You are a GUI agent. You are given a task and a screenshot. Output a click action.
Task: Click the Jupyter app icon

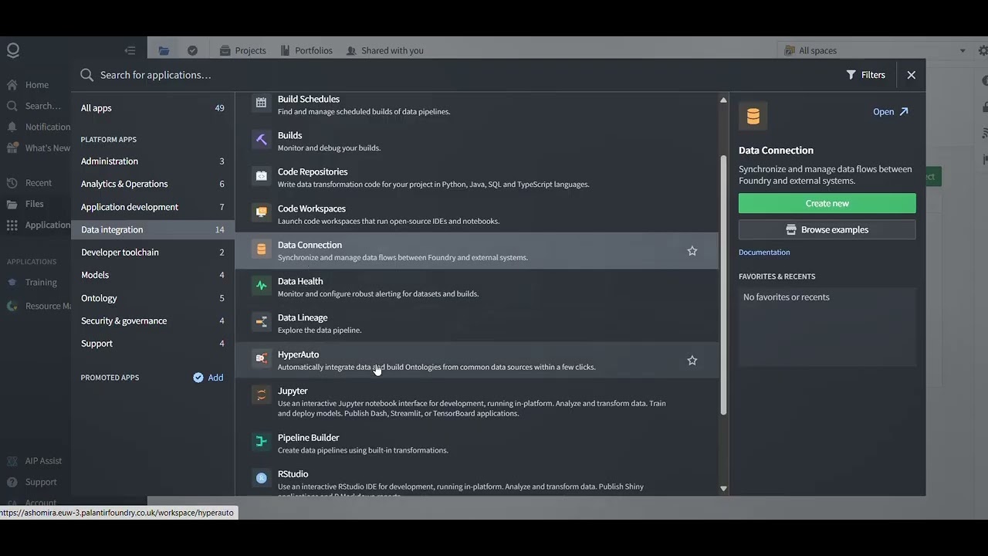pos(262,395)
